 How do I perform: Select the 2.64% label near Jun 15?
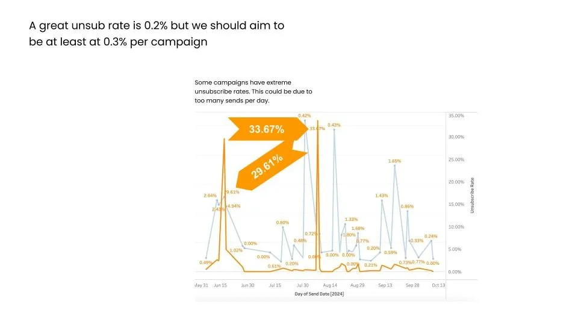click(210, 196)
